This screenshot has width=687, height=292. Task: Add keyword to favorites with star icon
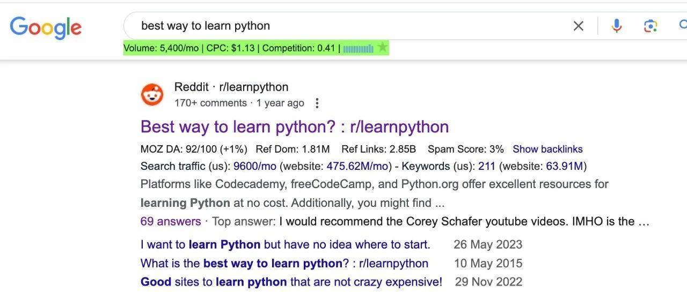point(382,48)
